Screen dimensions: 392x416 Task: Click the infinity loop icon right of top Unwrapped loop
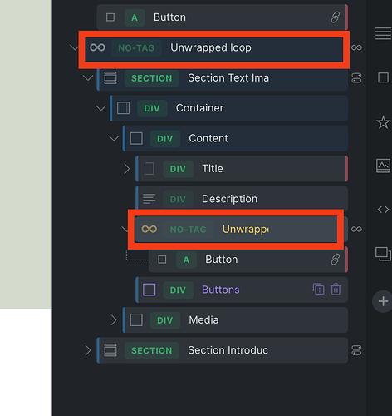[356, 47]
